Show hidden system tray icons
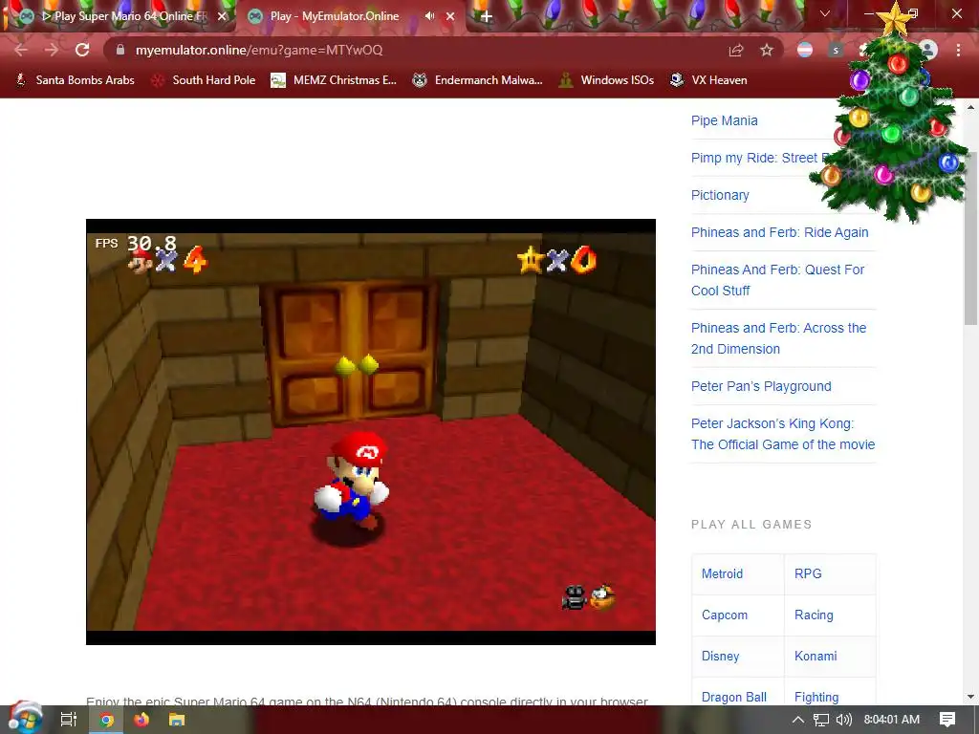The height and width of the screenshot is (734, 979). (798, 720)
